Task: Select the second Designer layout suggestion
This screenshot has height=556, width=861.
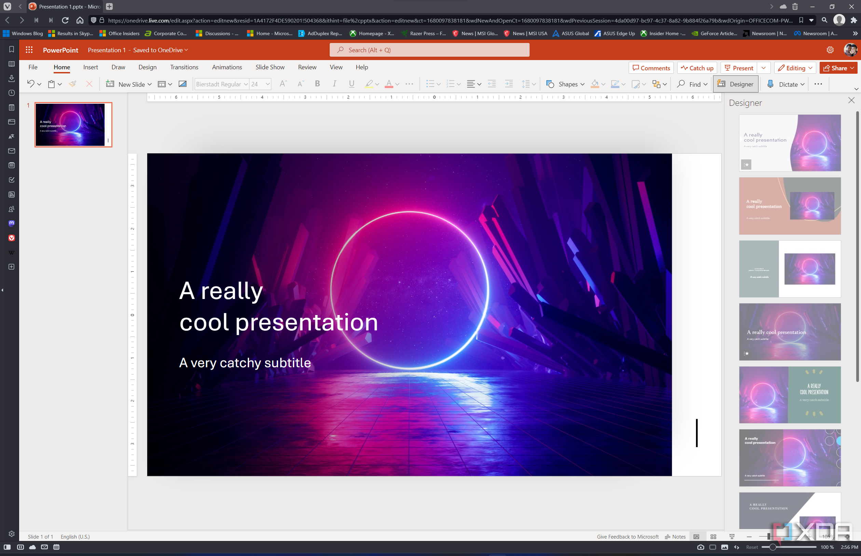Action: (x=790, y=205)
